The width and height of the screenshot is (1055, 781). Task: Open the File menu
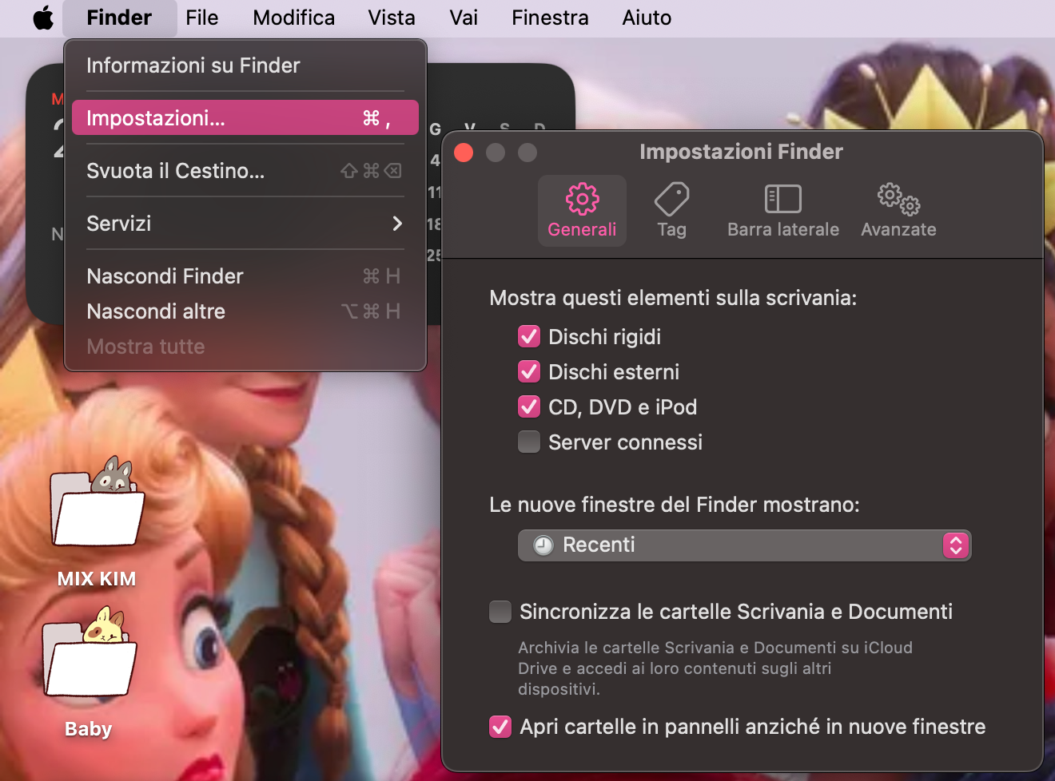click(202, 18)
